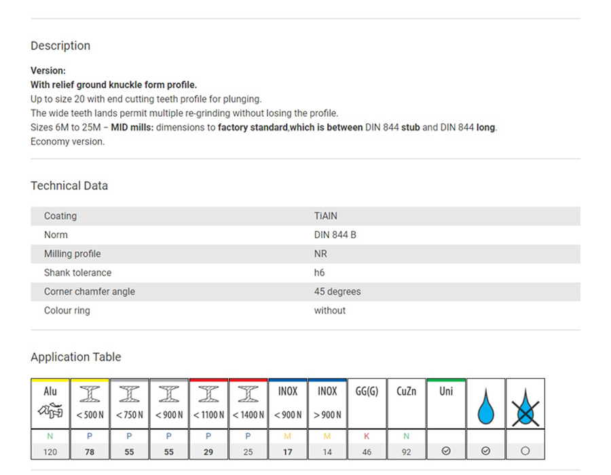The height and width of the screenshot is (475, 611).
Task: Click the checkmark under the coolant droplet
Action: [x=485, y=451]
